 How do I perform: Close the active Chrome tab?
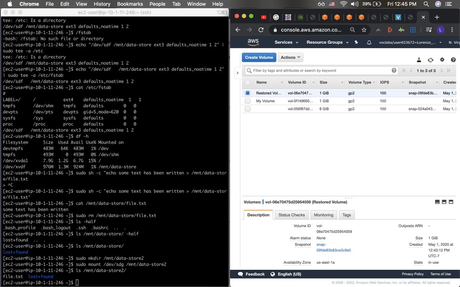[x=423, y=17]
